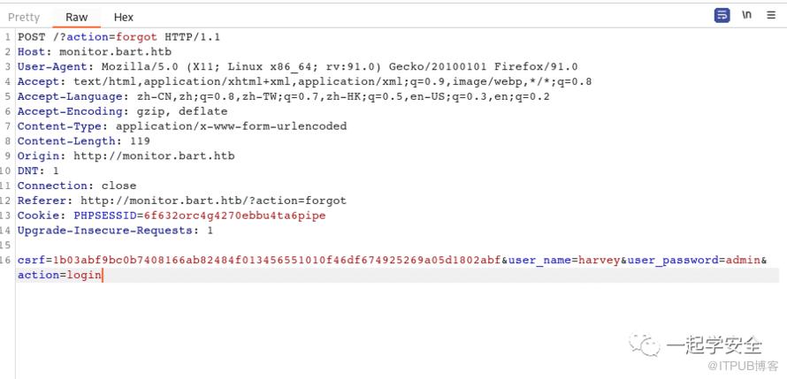The width and height of the screenshot is (787, 379).
Task: Click the Accept-Encoding header line
Action: coord(122,111)
